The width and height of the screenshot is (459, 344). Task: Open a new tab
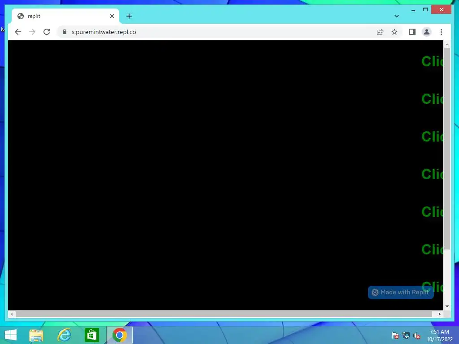[x=129, y=16]
